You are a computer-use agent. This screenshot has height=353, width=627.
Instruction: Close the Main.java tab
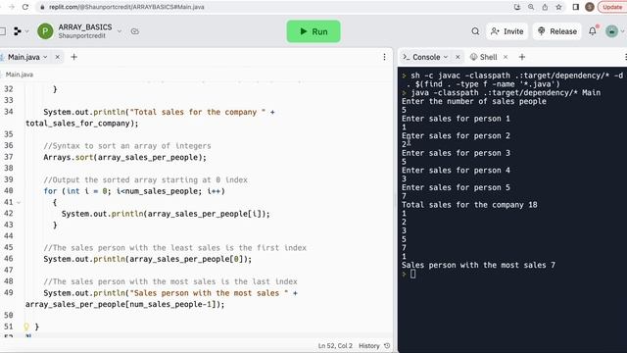58,57
